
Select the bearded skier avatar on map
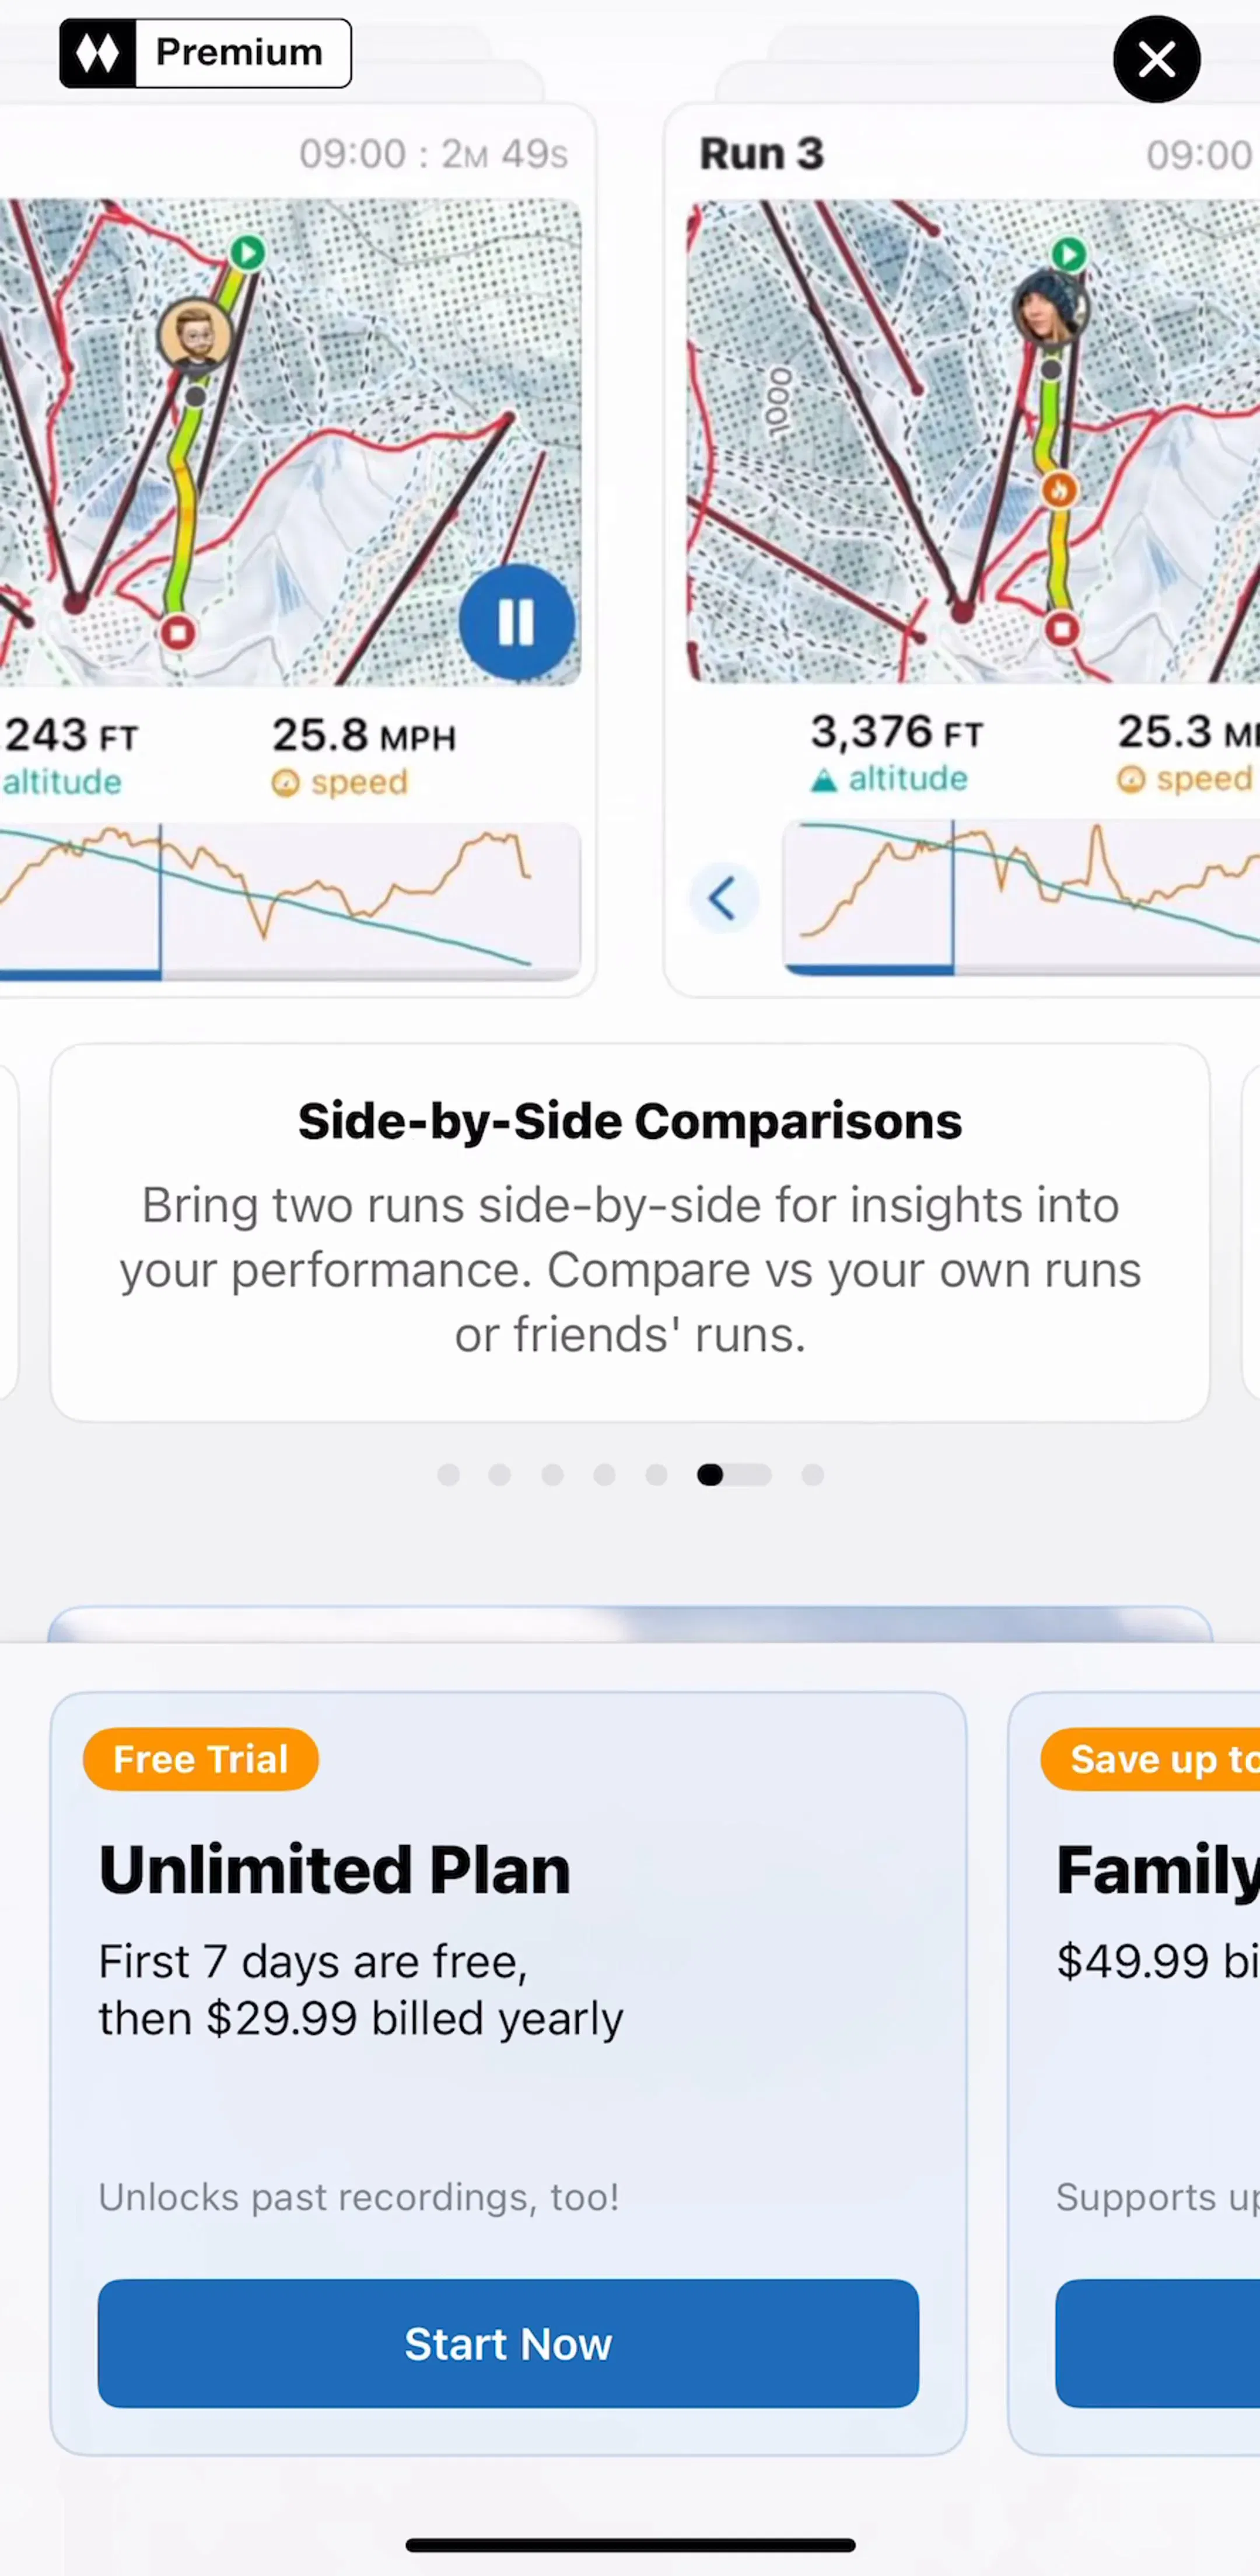pyautogui.click(x=195, y=335)
